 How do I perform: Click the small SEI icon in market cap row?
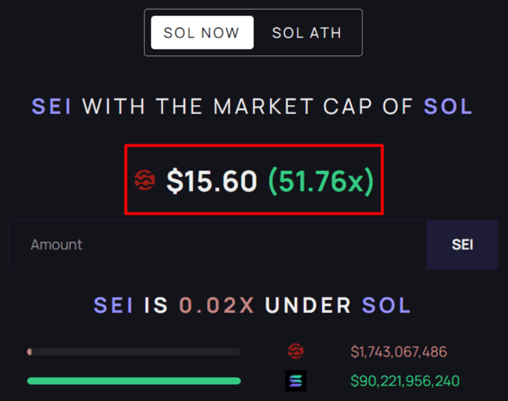295,351
